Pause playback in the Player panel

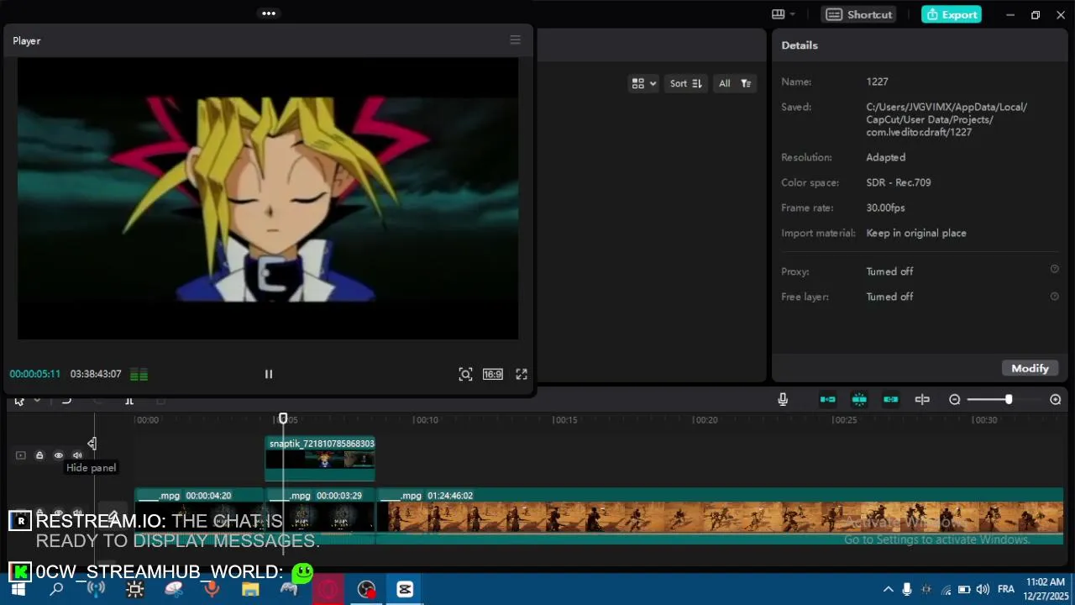tap(269, 374)
